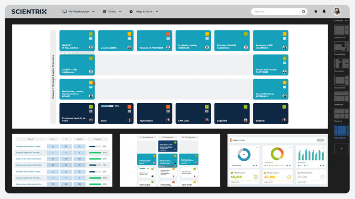This screenshot has width=355, height=199.
Task: Click owner avatar on Loyal CLIENTS card
Action: point(129,47)
